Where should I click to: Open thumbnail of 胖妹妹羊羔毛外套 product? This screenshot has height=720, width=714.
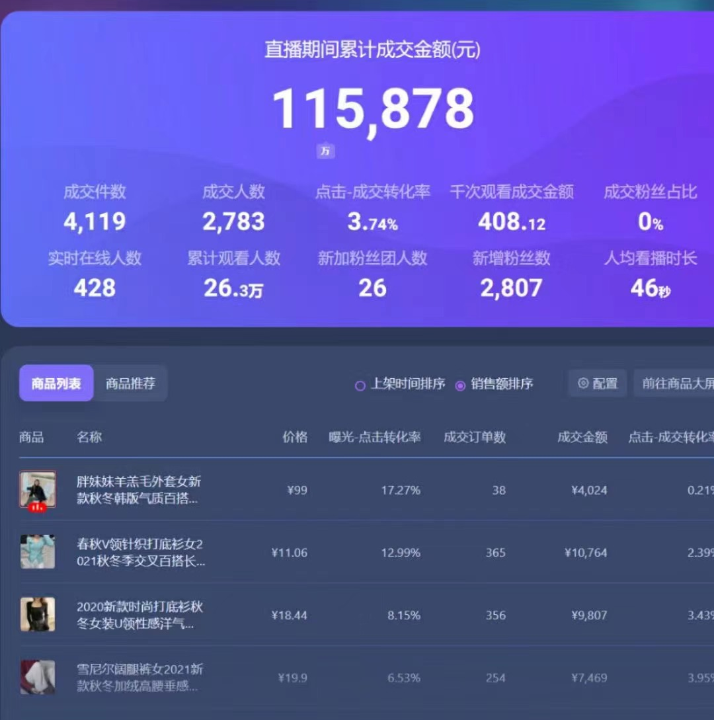pos(38,490)
